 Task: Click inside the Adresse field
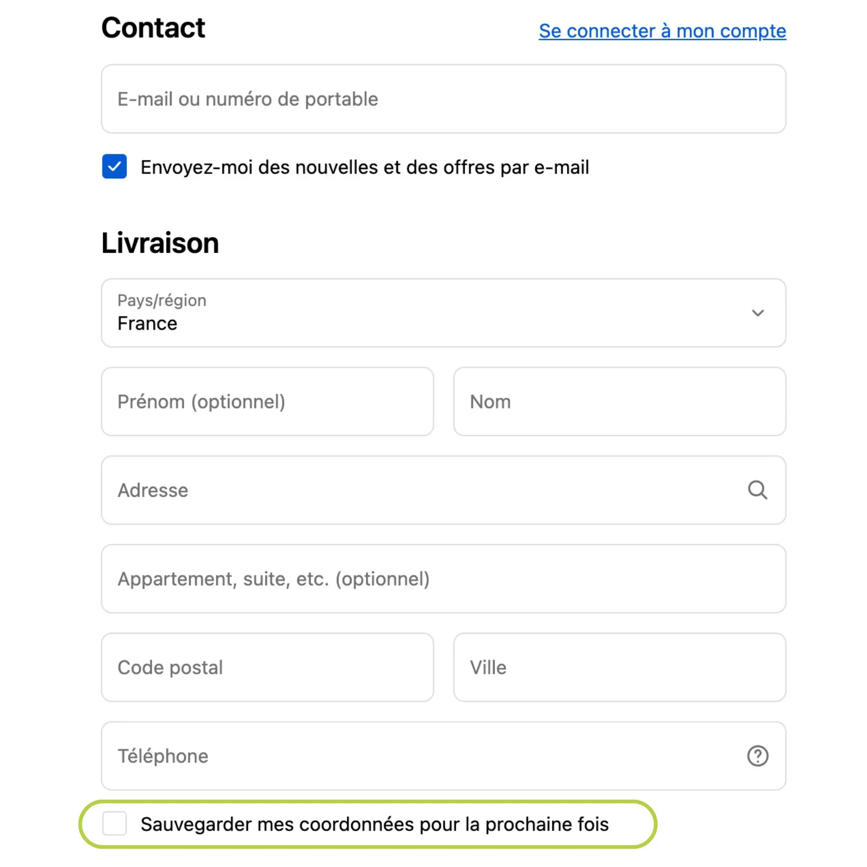422,490
